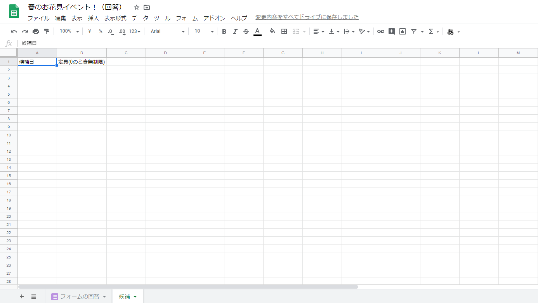This screenshot has width=538, height=303.
Task: Select column C header
Action: pyautogui.click(x=126, y=53)
